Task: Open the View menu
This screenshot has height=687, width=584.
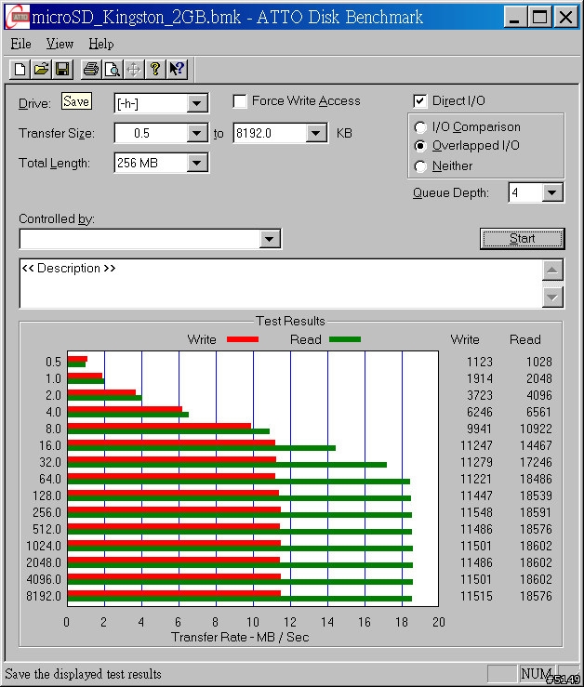Action: coord(60,44)
